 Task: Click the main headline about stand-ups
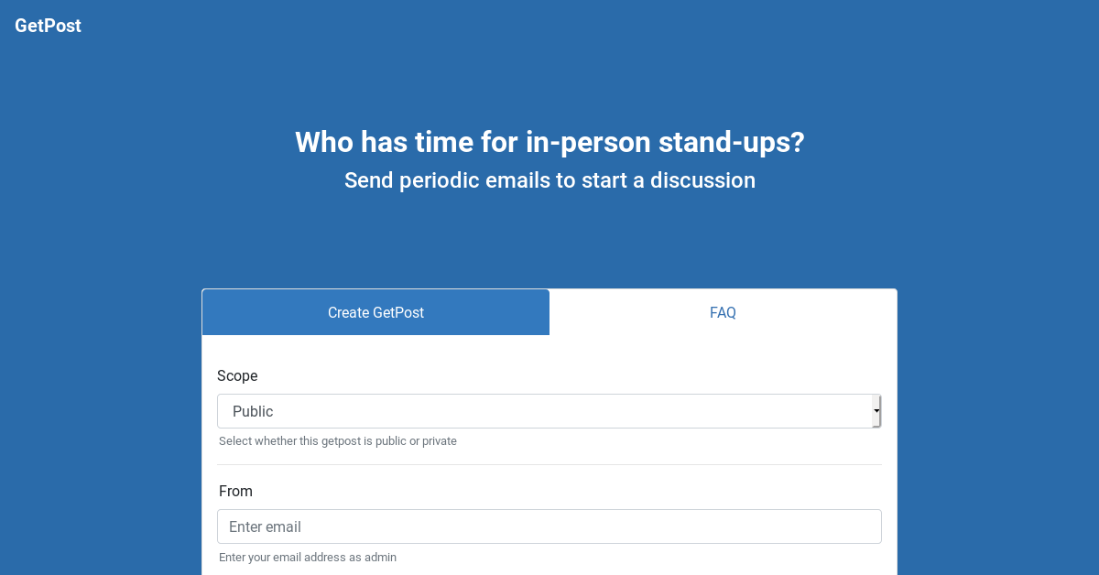tap(549, 142)
